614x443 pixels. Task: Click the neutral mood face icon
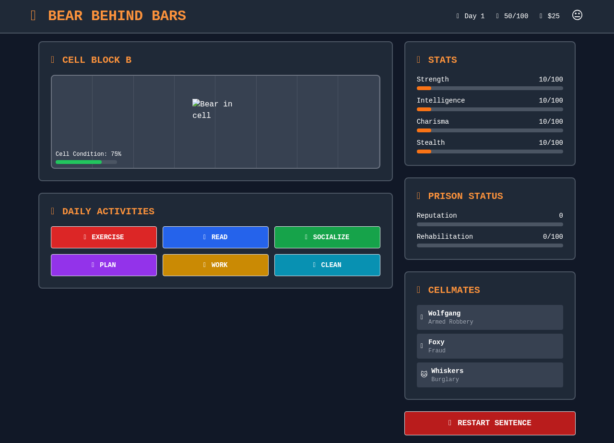point(577,15)
